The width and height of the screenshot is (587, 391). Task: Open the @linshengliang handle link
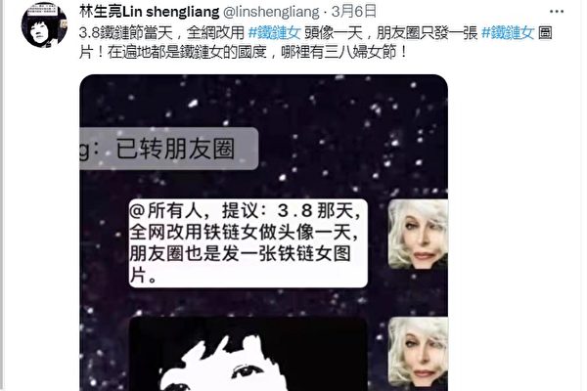[x=271, y=12]
